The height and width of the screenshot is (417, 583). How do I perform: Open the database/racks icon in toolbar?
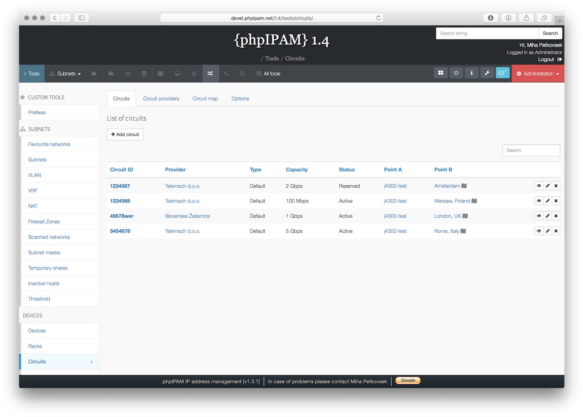(x=144, y=73)
